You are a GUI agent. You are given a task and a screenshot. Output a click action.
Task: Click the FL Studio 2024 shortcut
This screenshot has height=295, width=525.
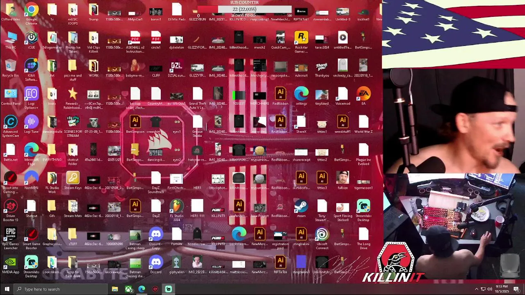tap(176, 210)
